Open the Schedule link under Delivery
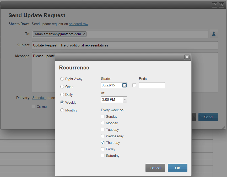 point(39,98)
